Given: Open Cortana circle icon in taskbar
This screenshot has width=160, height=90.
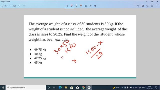Looking at the screenshot, I should pyautogui.click(x=49, y=87).
